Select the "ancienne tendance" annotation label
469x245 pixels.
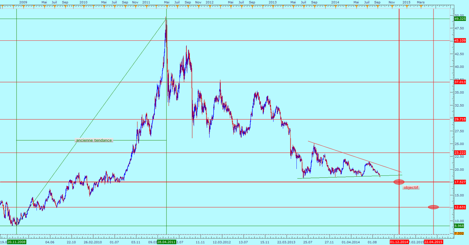pyautogui.click(x=94, y=140)
